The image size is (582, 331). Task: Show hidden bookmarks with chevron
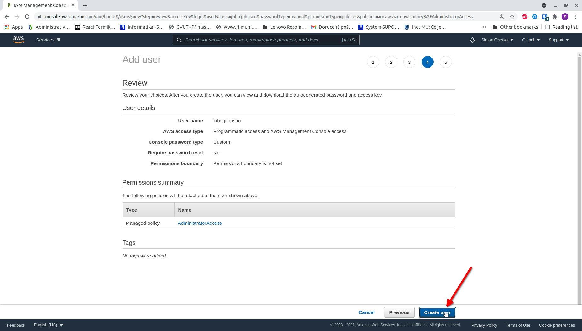pos(484,27)
